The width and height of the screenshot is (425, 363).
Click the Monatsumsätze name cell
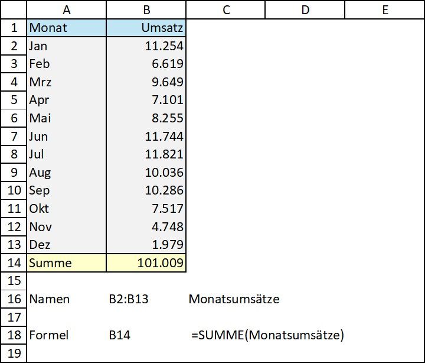pyautogui.click(x=234, y=299)
